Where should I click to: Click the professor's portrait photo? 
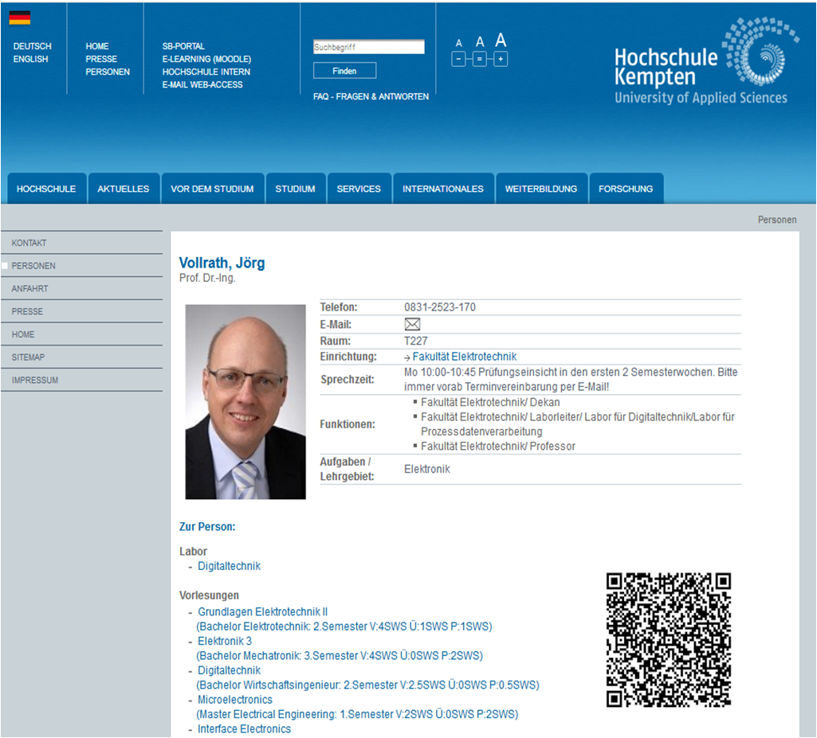tap(245, 402)
